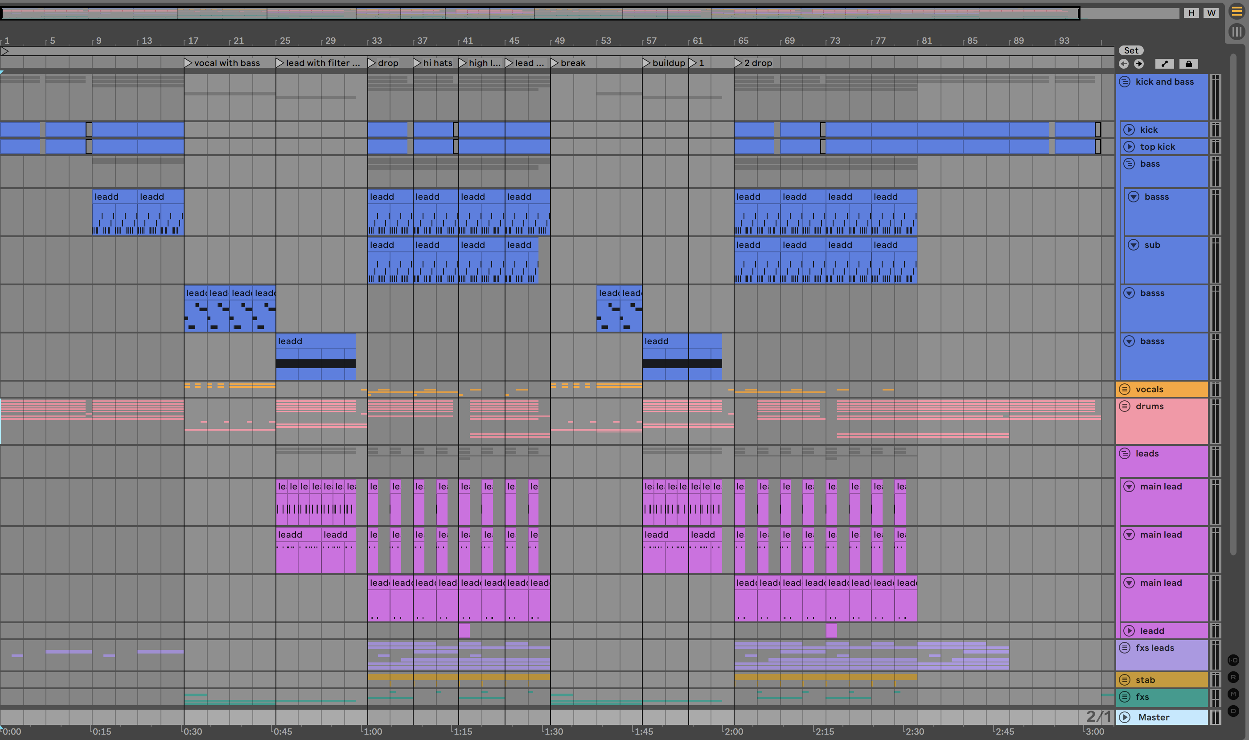The height and width of the screenshot is (740, 1249).
Task: Toggle the I-O section visibility
Action: click(x=1233, y=660)
